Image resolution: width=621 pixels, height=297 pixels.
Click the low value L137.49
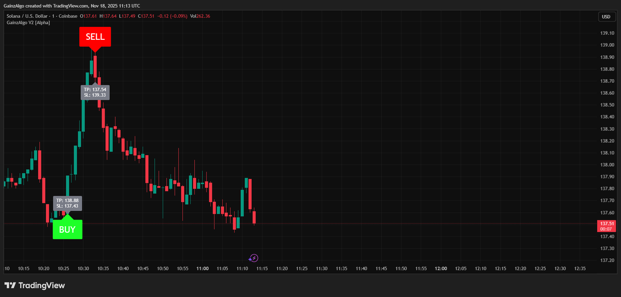(x=127, y=16)
